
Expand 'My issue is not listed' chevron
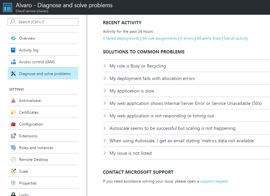(105, 153)
